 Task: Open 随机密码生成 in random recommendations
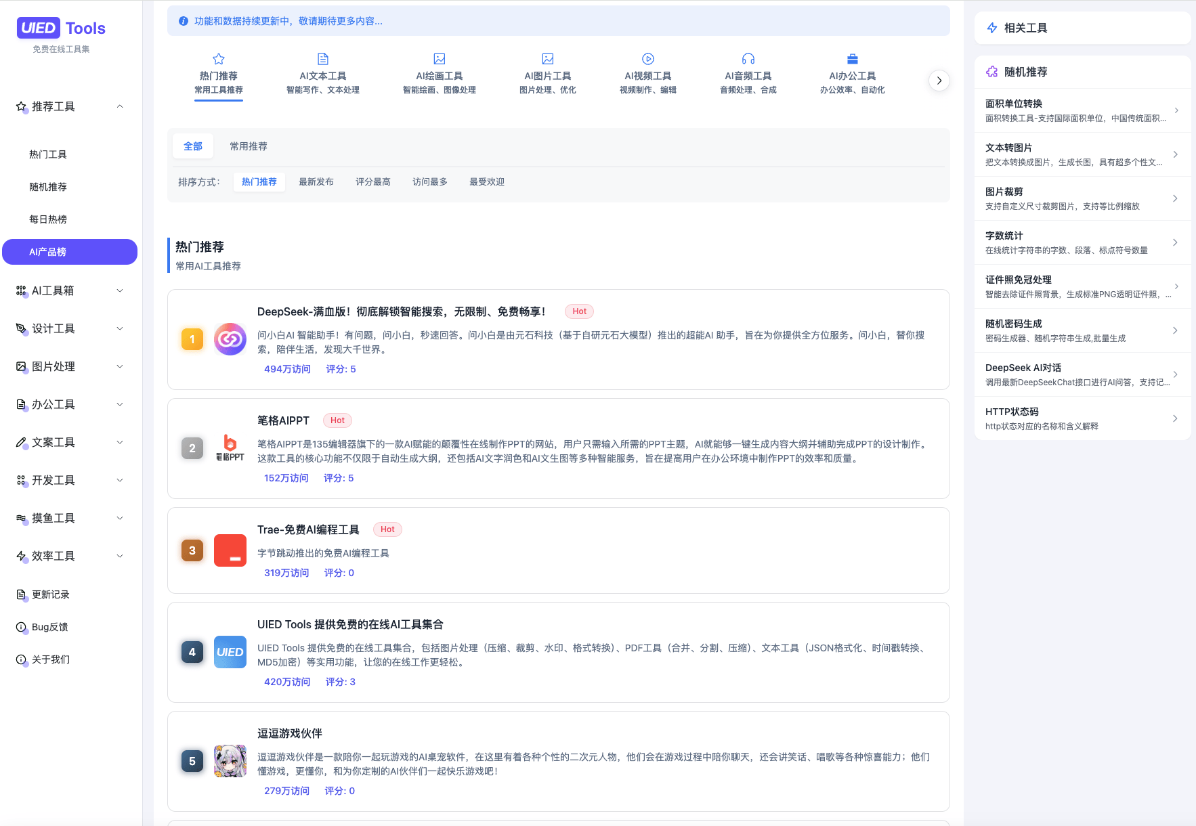1082,330
